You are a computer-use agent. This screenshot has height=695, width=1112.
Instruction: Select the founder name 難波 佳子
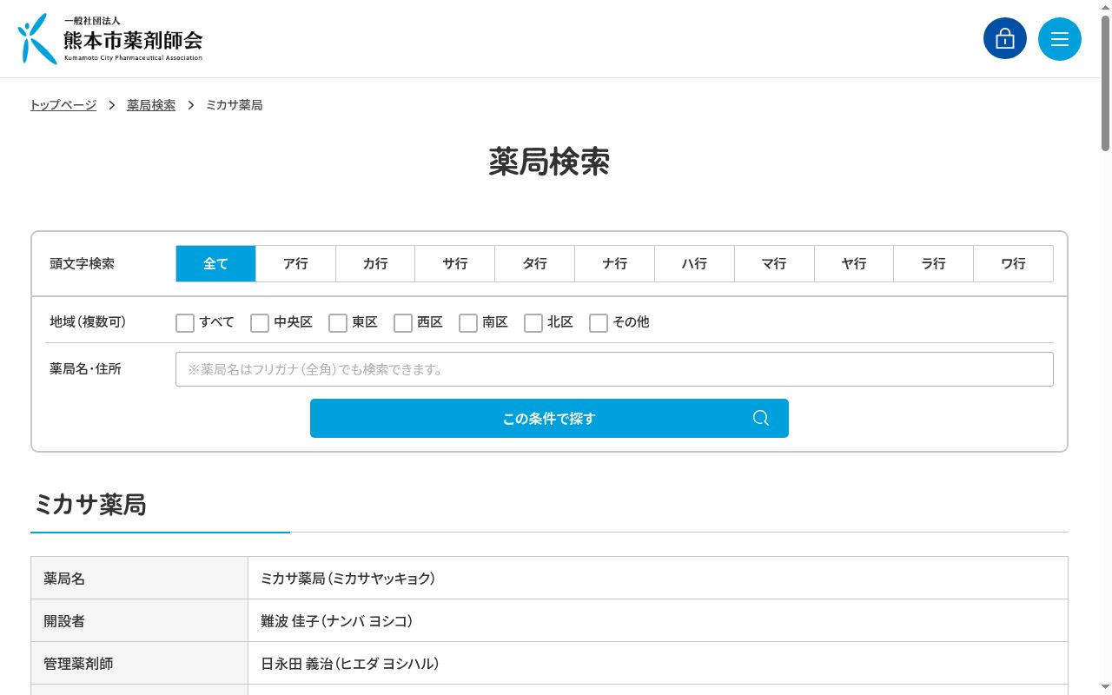tap(289, 621)
